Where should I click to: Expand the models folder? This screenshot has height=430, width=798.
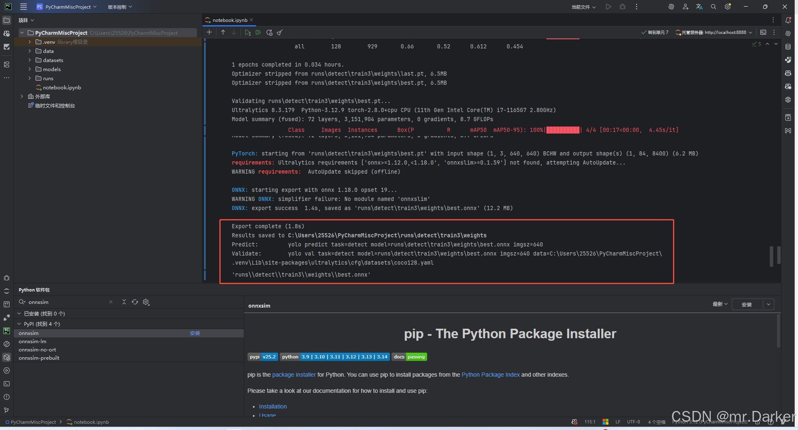pyautogui.click(x=29, y=69)
